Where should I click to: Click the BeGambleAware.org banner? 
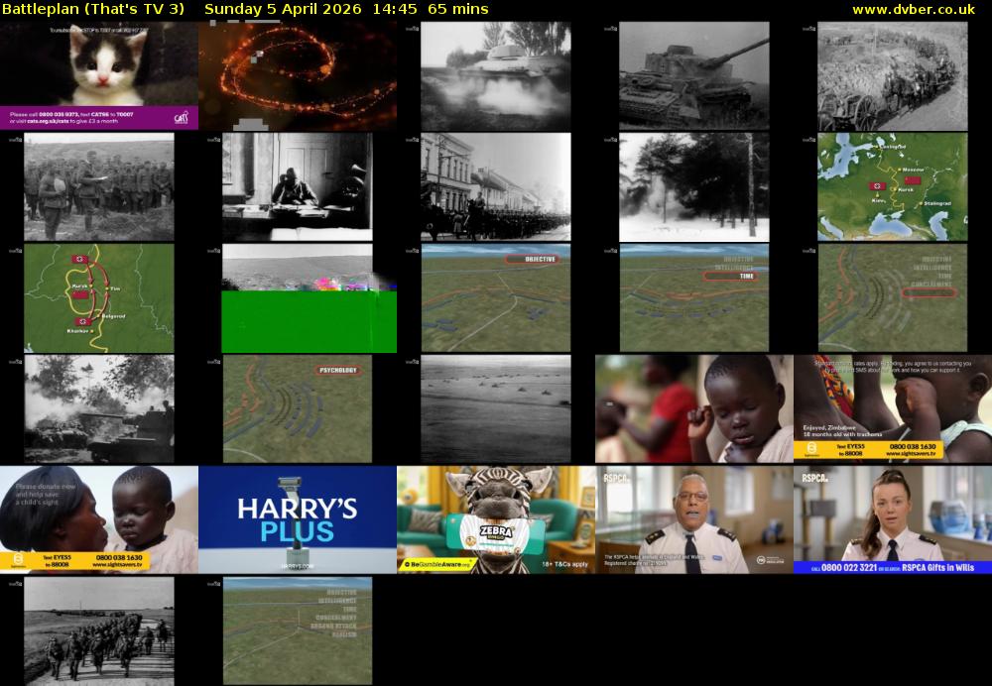tap(437, 564)
